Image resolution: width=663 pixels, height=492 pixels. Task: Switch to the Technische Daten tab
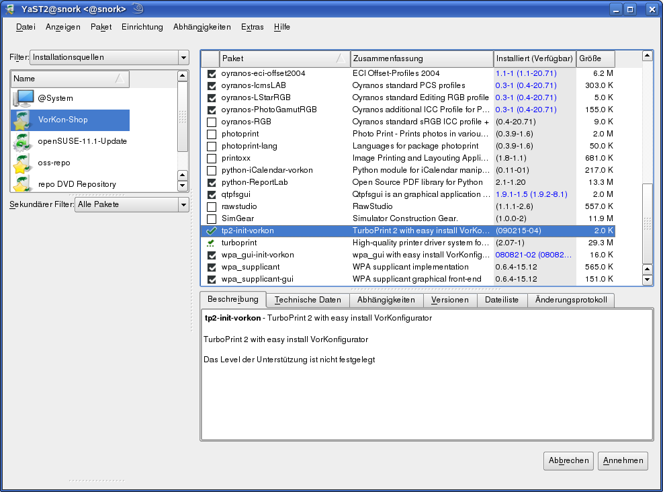[308, 300]
